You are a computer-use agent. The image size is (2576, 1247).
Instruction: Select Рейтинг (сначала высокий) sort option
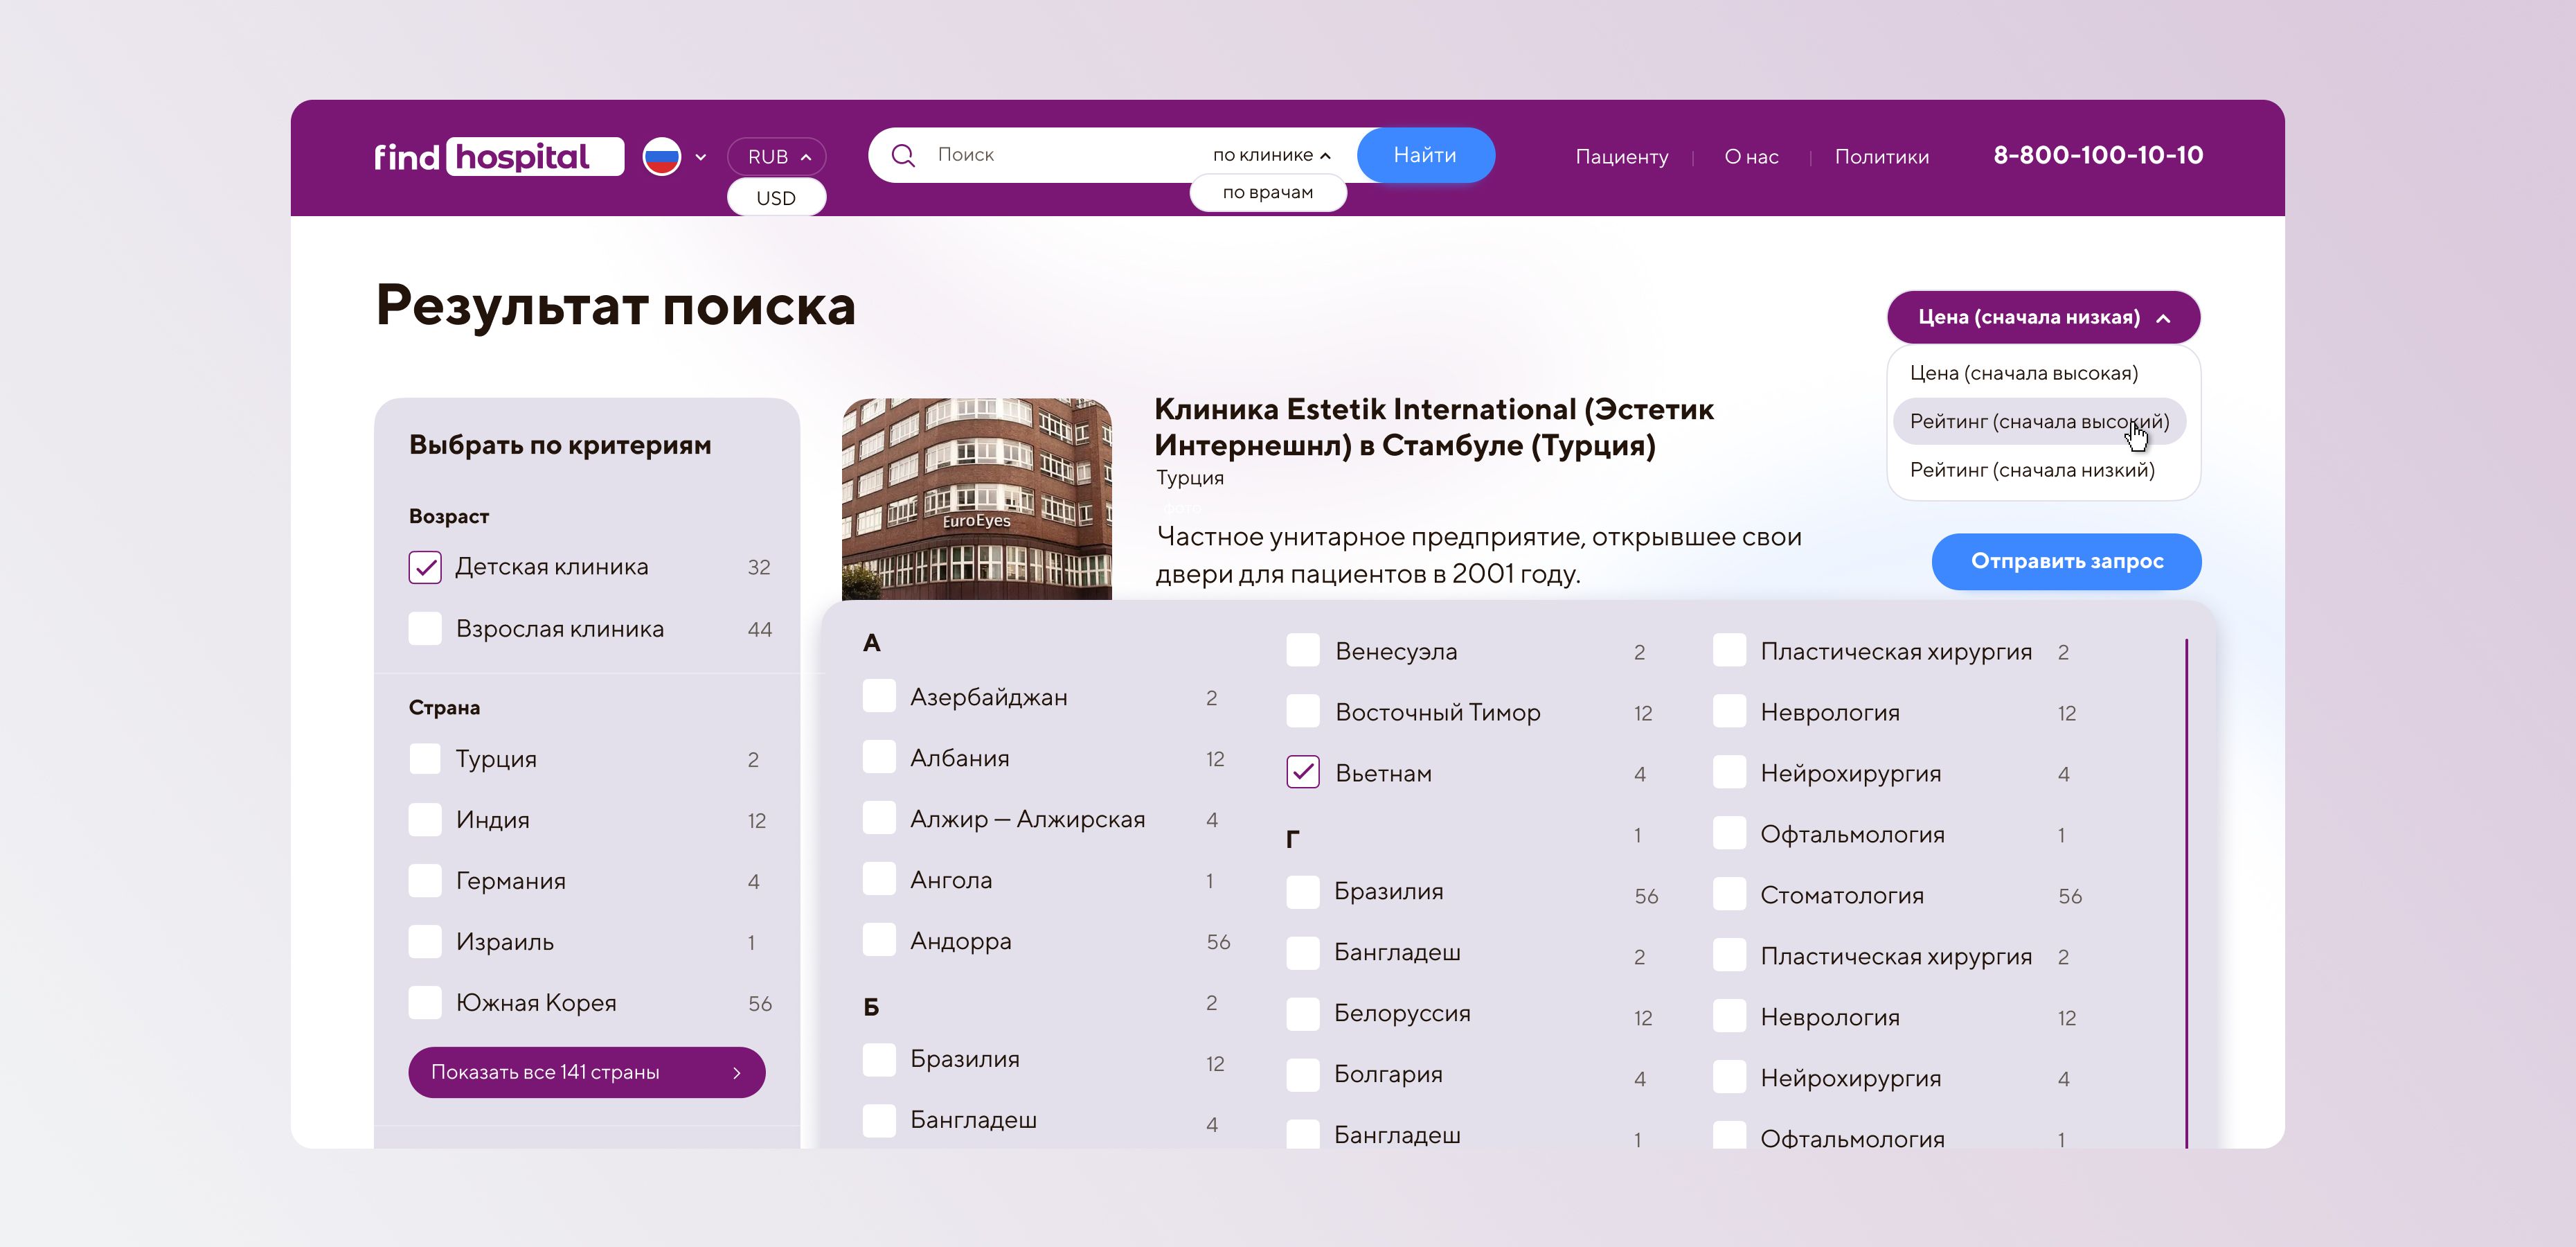2039,421
